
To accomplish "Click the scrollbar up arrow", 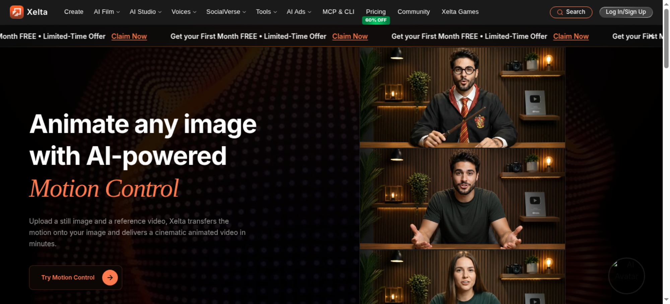I will point(666,4).
